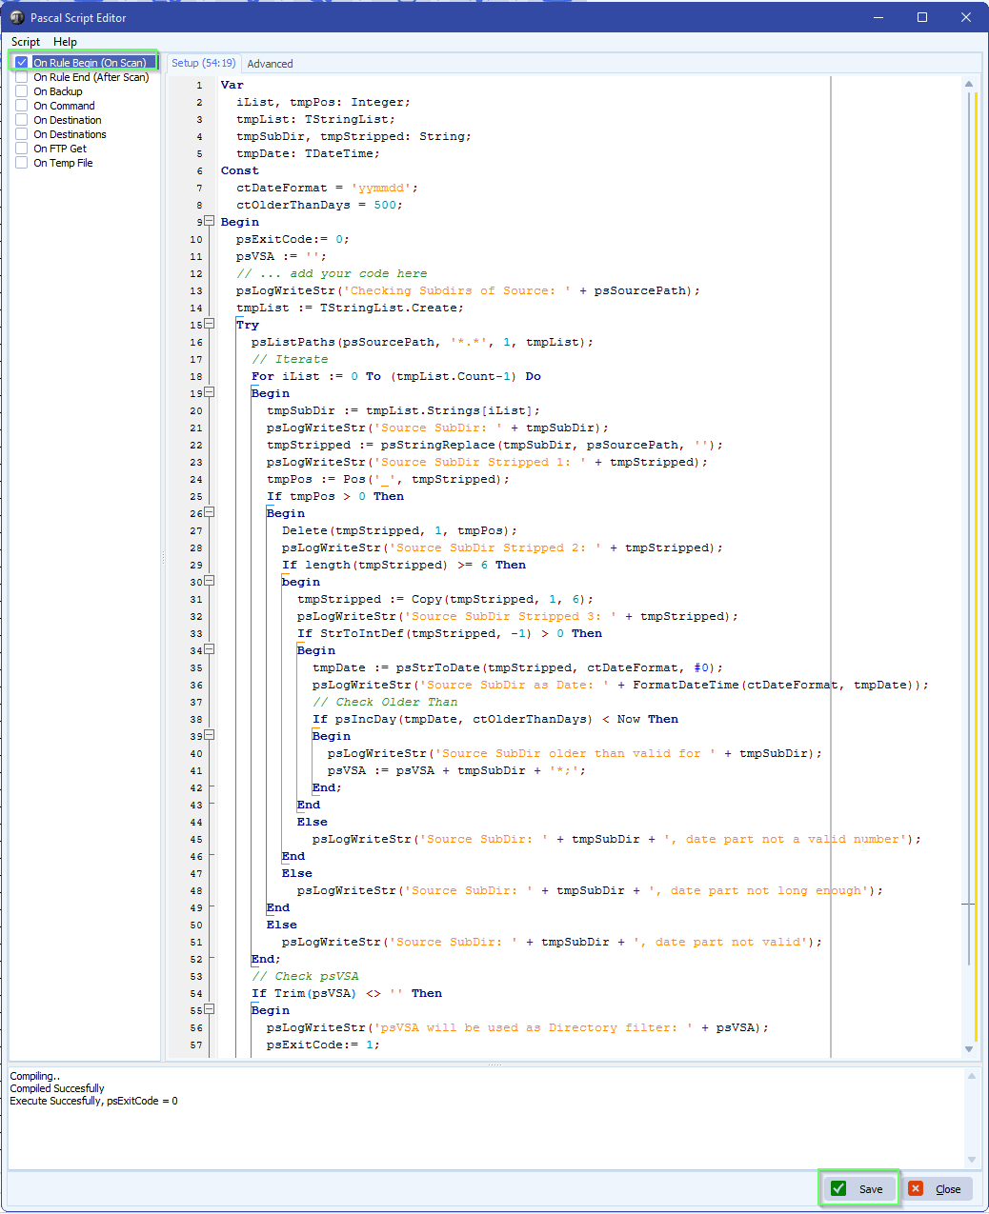The image size is (989, 1214).
Task: Click line number 1 in the gutter
Action: 199,85
